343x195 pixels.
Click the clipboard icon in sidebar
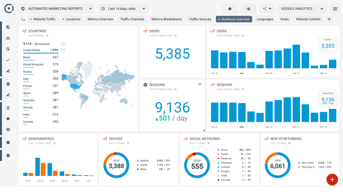8,84
